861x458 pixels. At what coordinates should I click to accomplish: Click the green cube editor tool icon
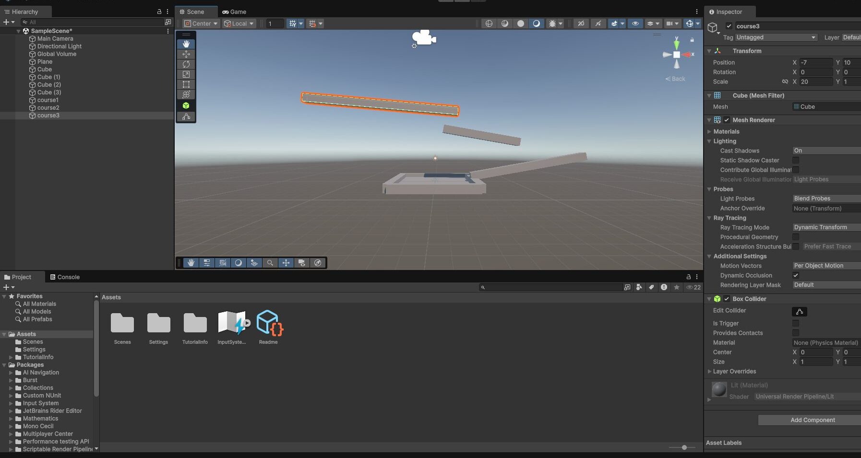(186, 106)
